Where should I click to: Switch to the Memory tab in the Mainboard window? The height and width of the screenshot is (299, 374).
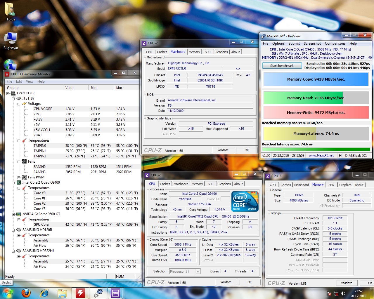(194, 52)
